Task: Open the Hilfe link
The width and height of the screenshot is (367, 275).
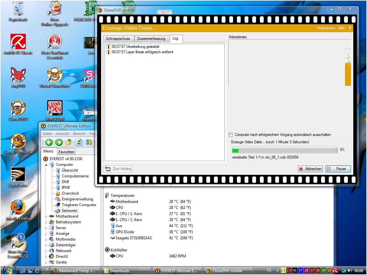Action: click(x=341, y=28)
